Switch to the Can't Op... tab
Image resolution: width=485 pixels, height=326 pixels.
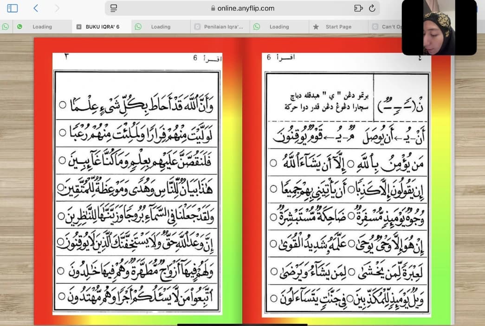(386, 27)
